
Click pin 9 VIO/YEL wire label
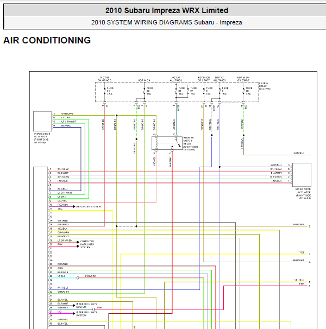(62, 201)
